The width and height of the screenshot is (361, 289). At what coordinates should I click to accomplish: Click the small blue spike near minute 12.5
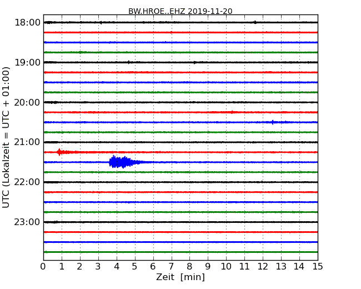pyautogui.click(x=273, y=122)
